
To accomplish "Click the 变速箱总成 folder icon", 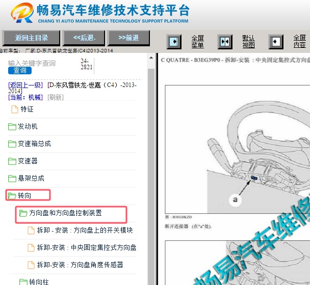I will coord(12,144).
